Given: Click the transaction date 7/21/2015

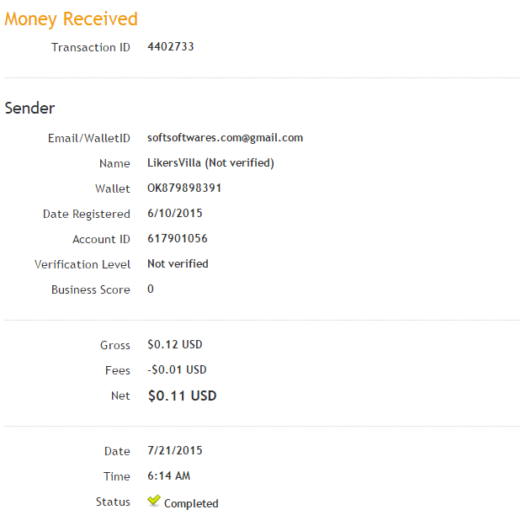Looking at the screenshot, I should [175, 451].
